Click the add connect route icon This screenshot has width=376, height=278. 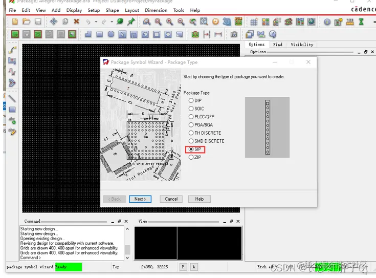pos(12,50)
